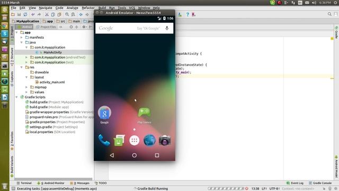Open the Android Monitor tool window
The image size is (339, 191).
pos(51,183)
